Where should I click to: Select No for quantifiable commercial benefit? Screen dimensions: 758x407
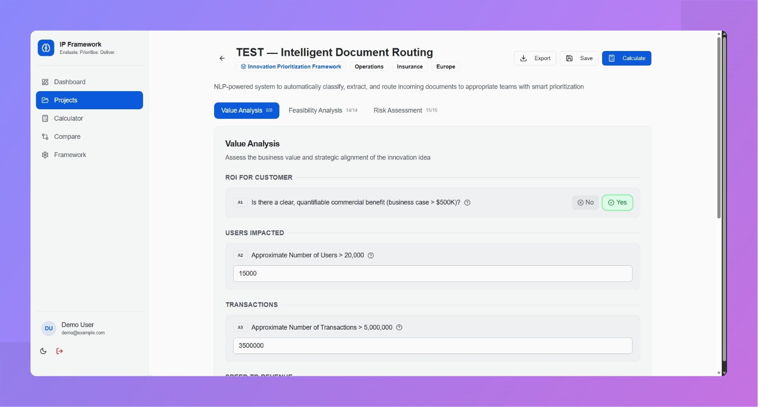[585, 203]
